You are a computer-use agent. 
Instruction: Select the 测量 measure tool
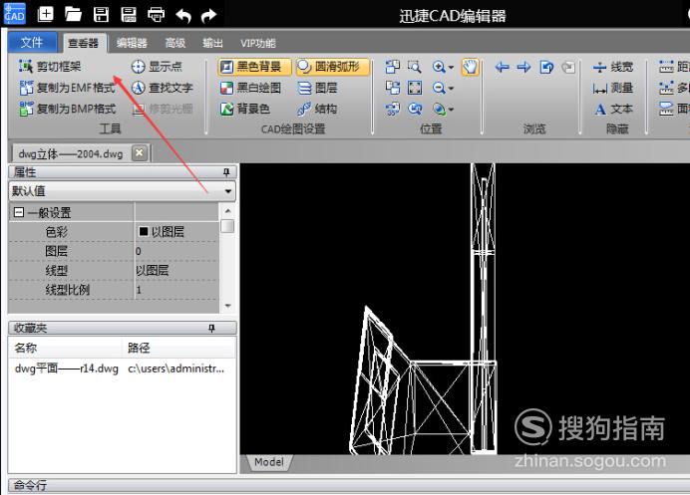coord(612,88)
